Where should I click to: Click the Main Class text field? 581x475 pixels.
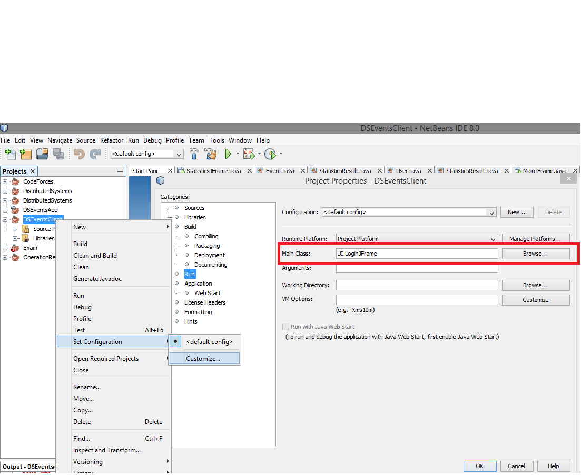pyautogui.click(x=417, y=254)
